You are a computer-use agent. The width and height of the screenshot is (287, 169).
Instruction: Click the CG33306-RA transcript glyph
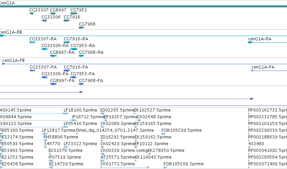(x=44, y=49)
